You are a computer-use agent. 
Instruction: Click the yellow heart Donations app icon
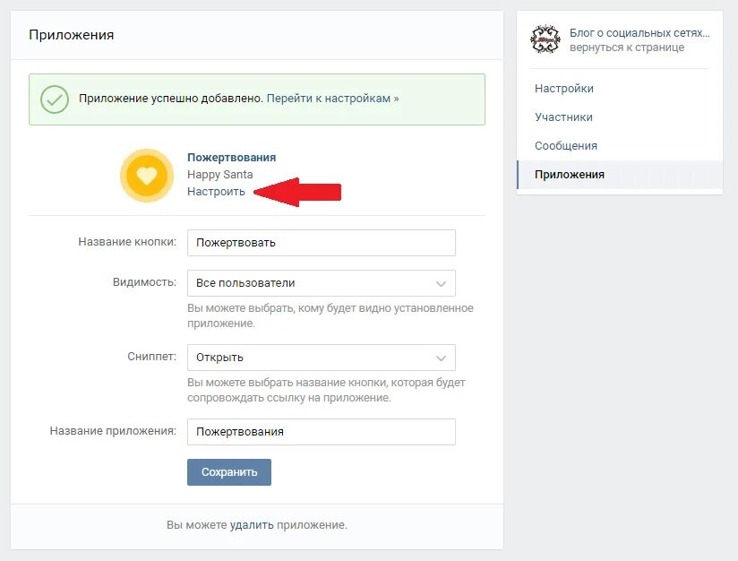coord(147,176)
